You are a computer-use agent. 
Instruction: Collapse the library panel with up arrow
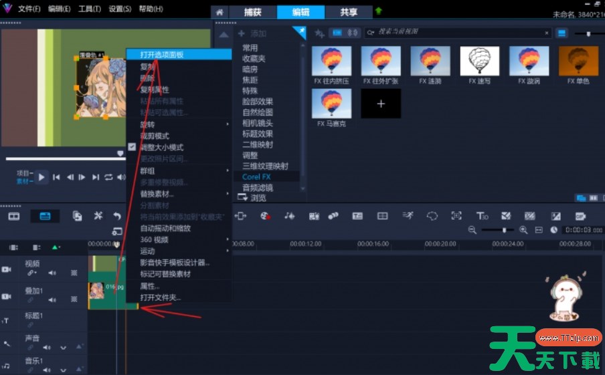click(x=224, y=35)
